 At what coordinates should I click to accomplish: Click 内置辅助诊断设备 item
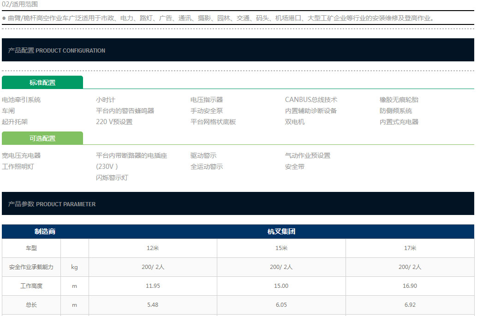click(311, 111)
